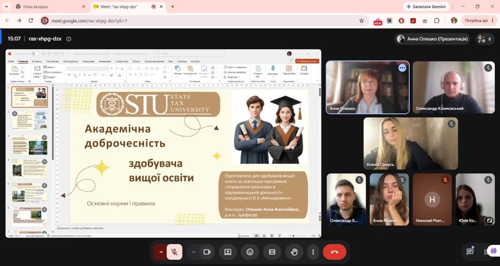Image resolution: width=500 pixels, height=266 pixels.
Task: Click the Надстройки icon in ribbon
Action: [289, 71]
